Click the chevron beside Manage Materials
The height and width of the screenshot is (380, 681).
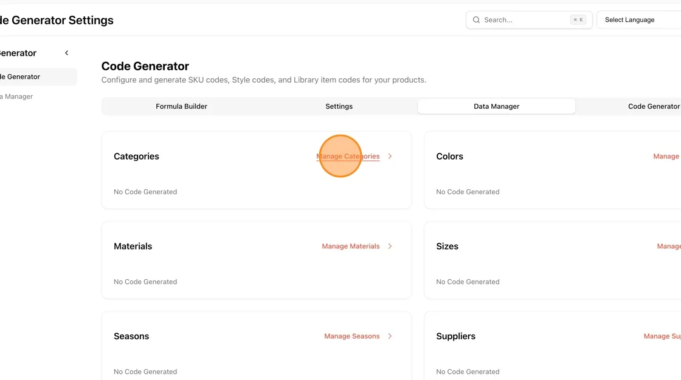coord(390,246)
